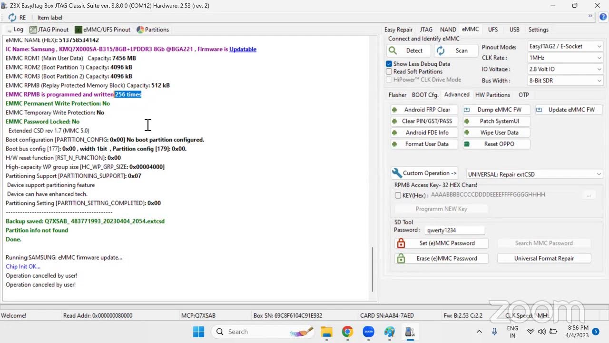Click Update eMMC FW button
The height and width of the screenshot is (343, 609).
569,110
